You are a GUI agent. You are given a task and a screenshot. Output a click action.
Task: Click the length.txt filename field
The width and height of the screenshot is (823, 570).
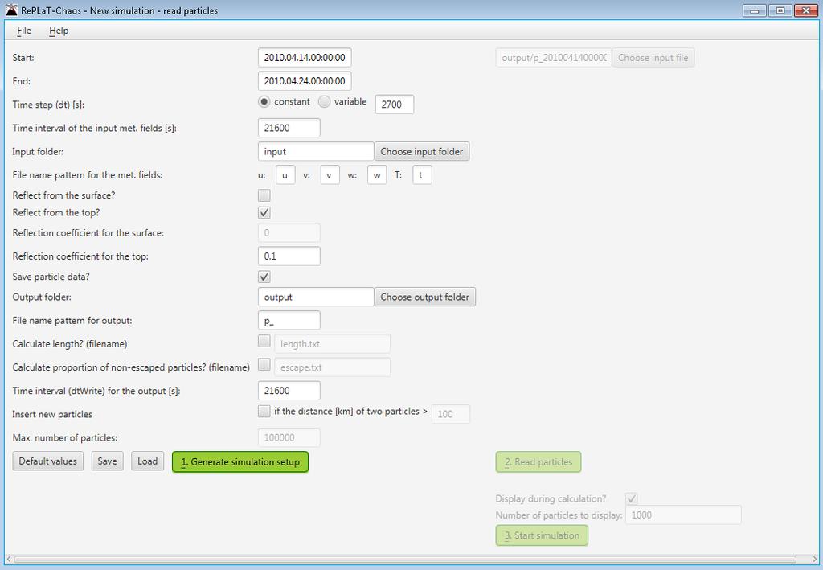pyautogui.click(x=332, y=344)
